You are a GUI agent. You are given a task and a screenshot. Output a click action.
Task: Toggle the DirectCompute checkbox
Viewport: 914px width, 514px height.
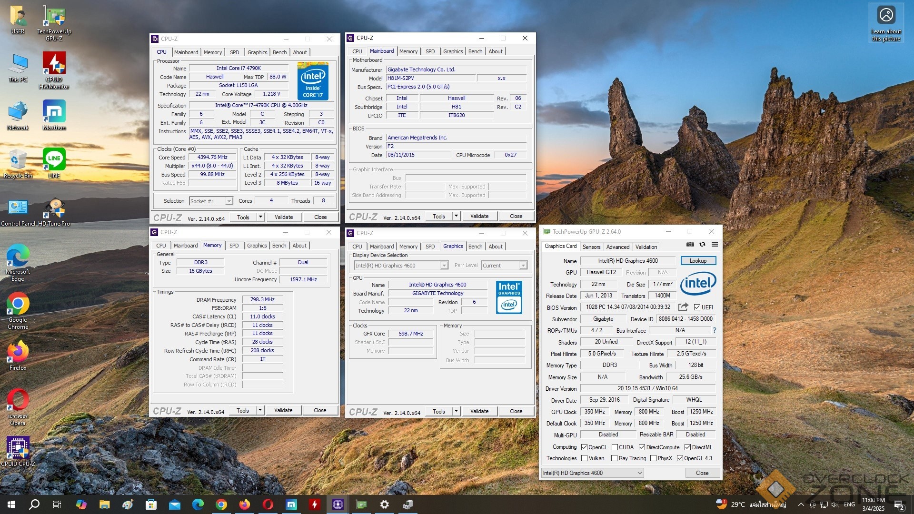642,447
